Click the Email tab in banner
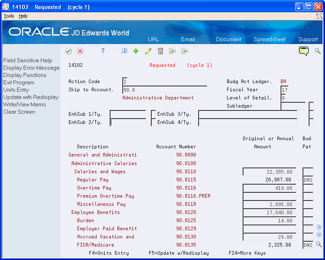Viewport: 325px width, 260px height. (x=188, y=39)
